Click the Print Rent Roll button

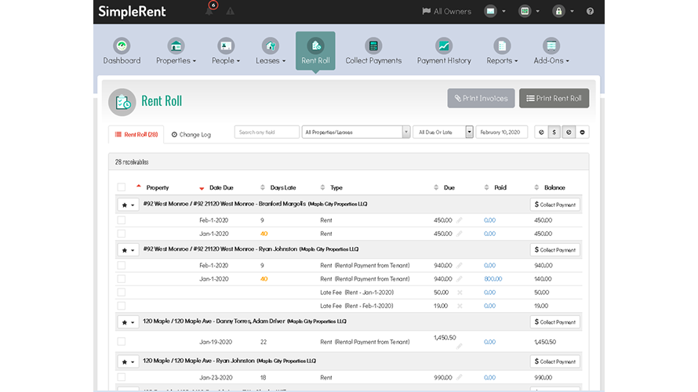click(554, 98)
